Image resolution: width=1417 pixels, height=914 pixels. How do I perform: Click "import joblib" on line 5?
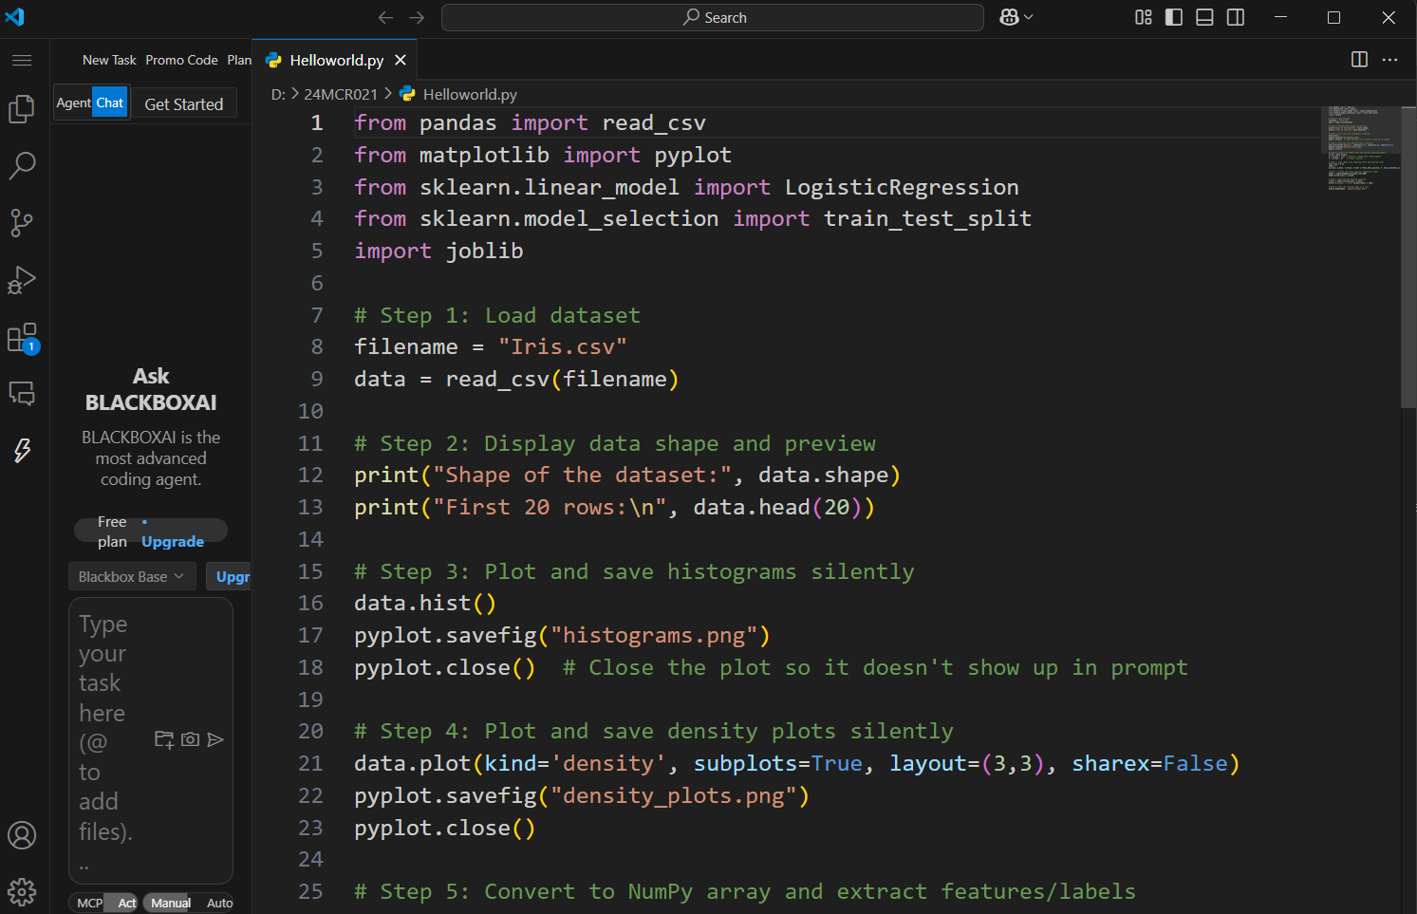pos(438,251)
